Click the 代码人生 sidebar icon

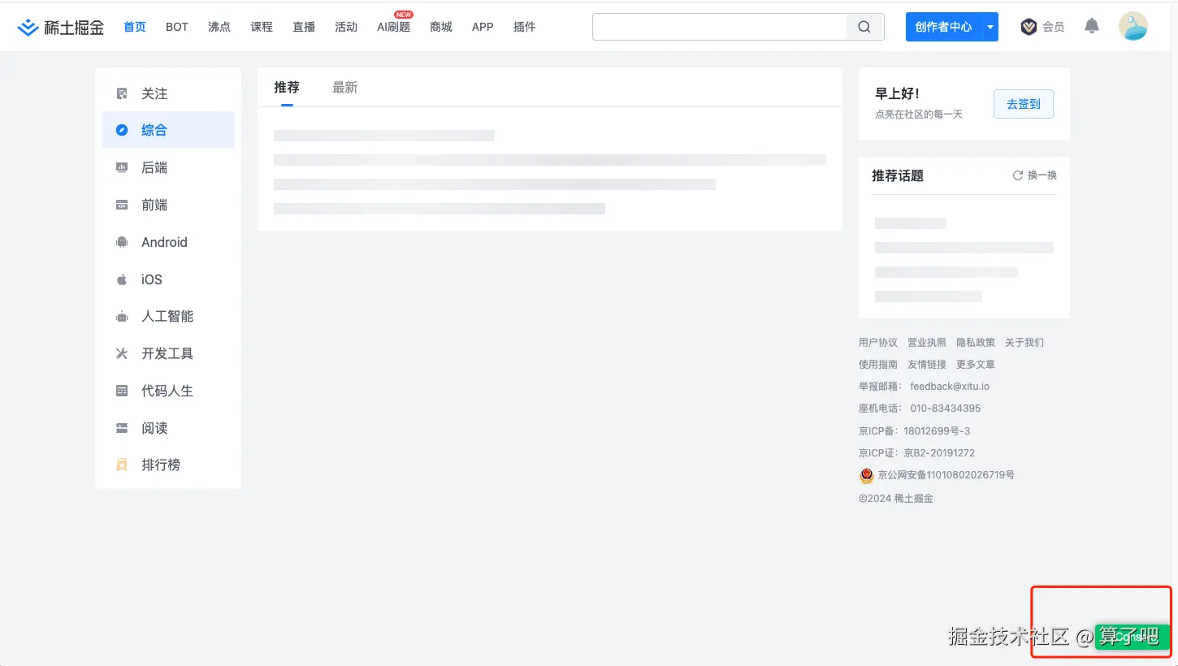pyautogui.click(x=122, y=391)
